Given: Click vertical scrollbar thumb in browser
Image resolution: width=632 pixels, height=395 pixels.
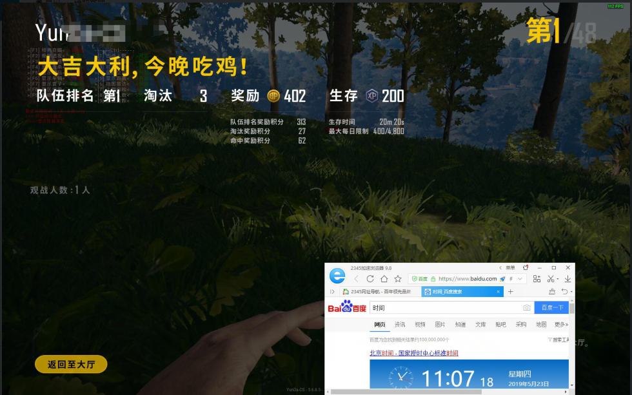Looking at the screenshot, I should [571, 307].
